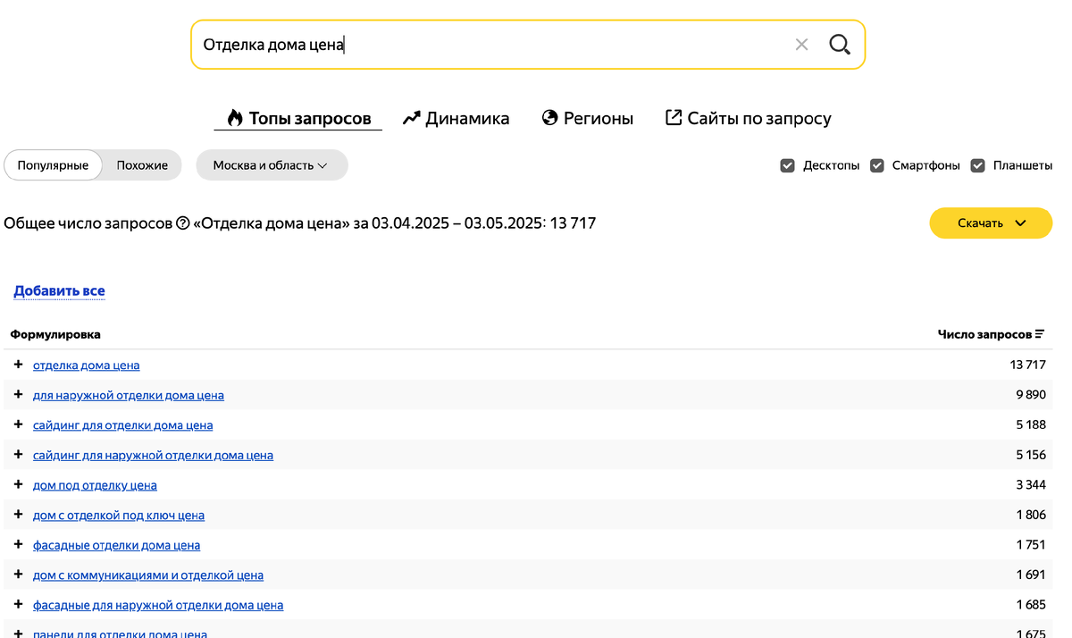Open the Скачать download dropdown
Viewport: 1072px width, 638px height.
(x=991, y=223)
